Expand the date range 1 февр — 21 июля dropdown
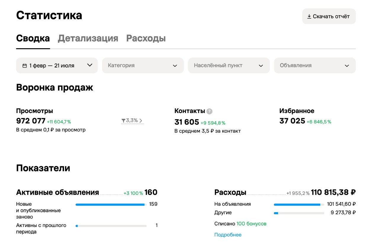The image size is (379, 245). click(57, 65)
